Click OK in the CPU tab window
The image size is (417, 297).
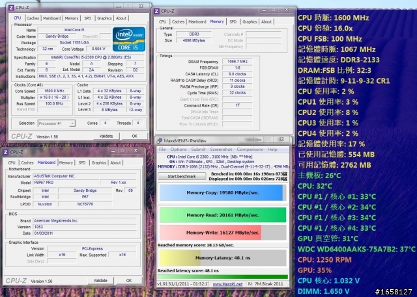(135, 136)
